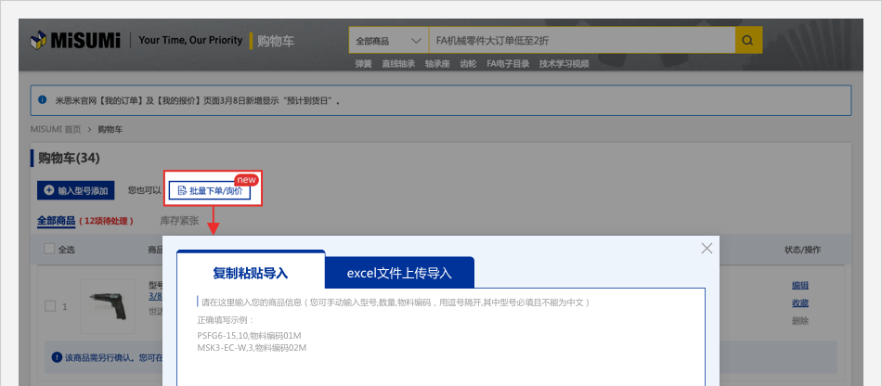
Task: Click 删除 to remove the product
Action: point(799,320)
